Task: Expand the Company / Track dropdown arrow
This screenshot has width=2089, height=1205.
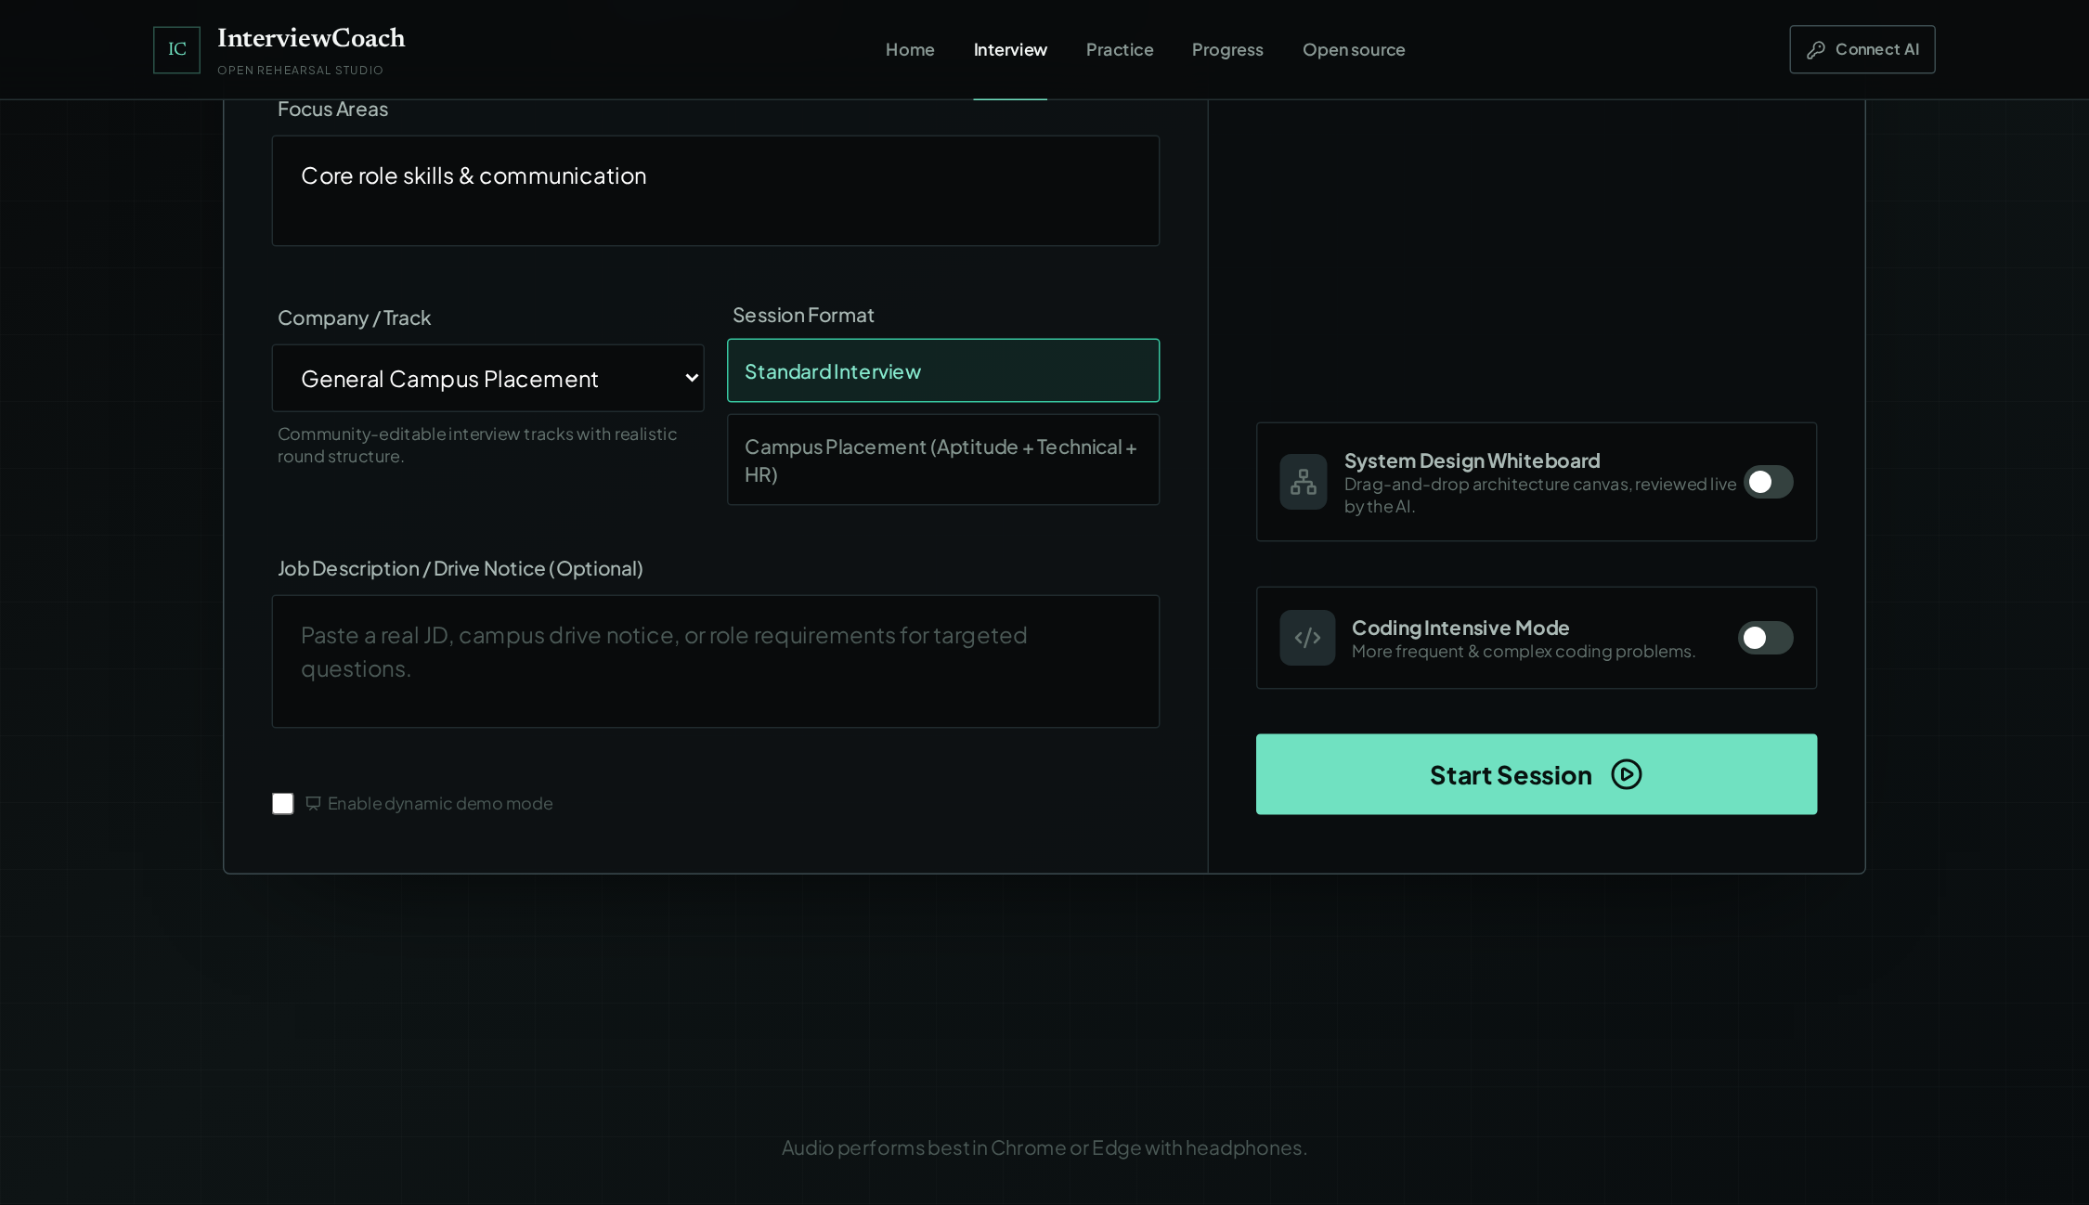Action: pyautogui.click(x=692, y=378)
